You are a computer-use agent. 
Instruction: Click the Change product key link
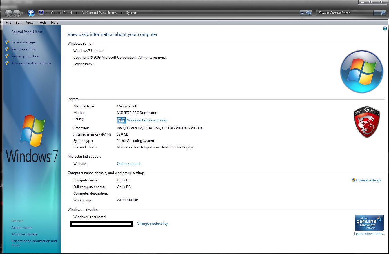pos(152,224)
